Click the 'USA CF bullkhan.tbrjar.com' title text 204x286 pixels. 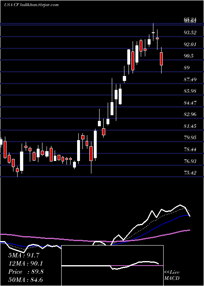(31, 5)
